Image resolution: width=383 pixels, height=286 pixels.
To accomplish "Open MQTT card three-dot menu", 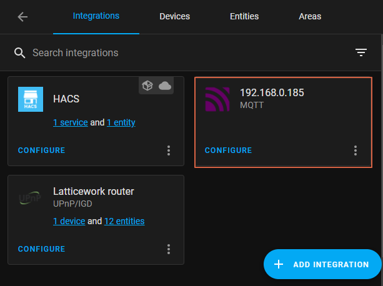I will point(356,150).
